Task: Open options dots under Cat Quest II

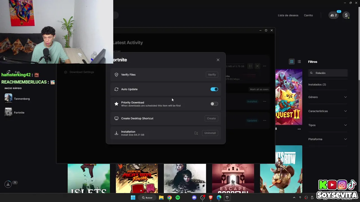Action: pyautogui.click(x=299, y=129)
